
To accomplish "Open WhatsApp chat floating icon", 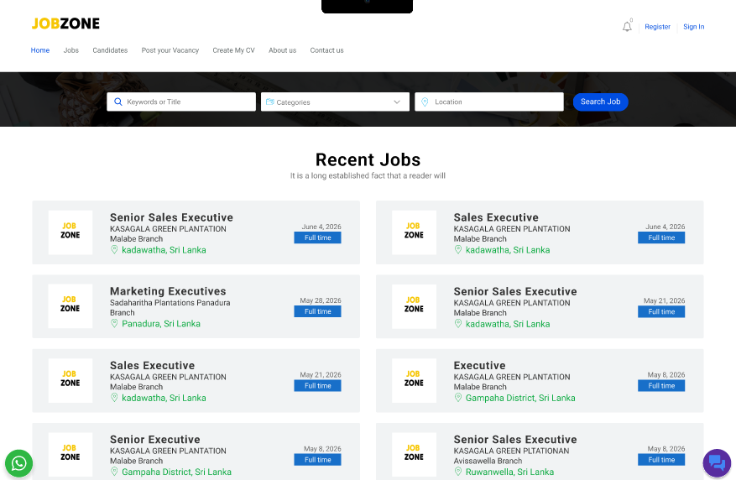I will point(18,463).
